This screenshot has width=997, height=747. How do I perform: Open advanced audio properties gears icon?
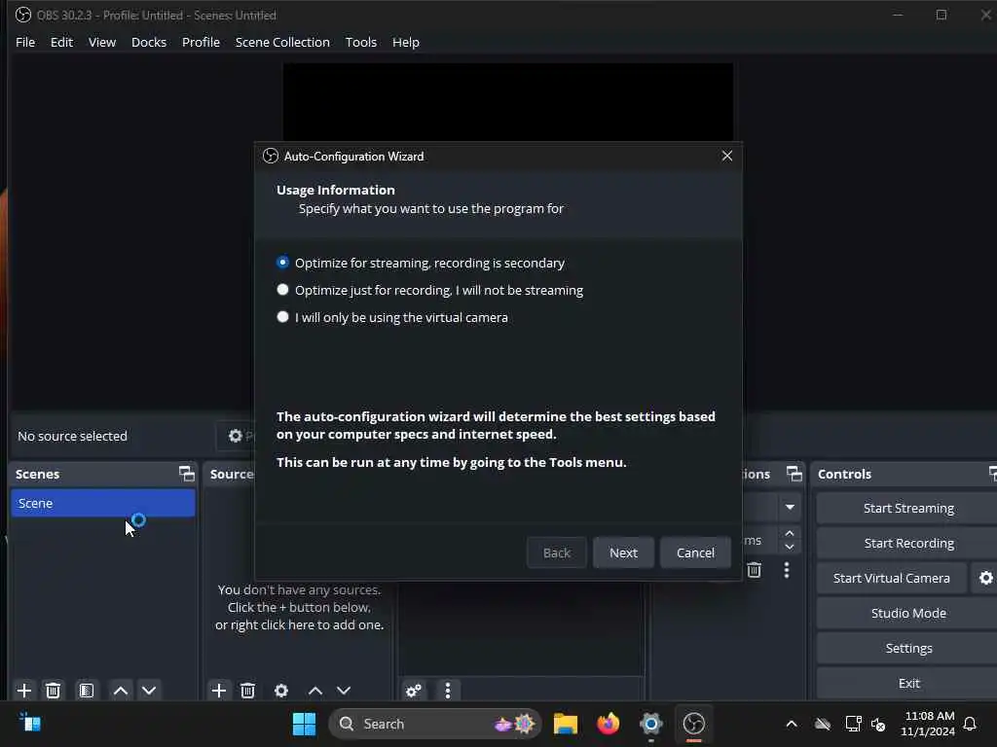tap(413, 691)
